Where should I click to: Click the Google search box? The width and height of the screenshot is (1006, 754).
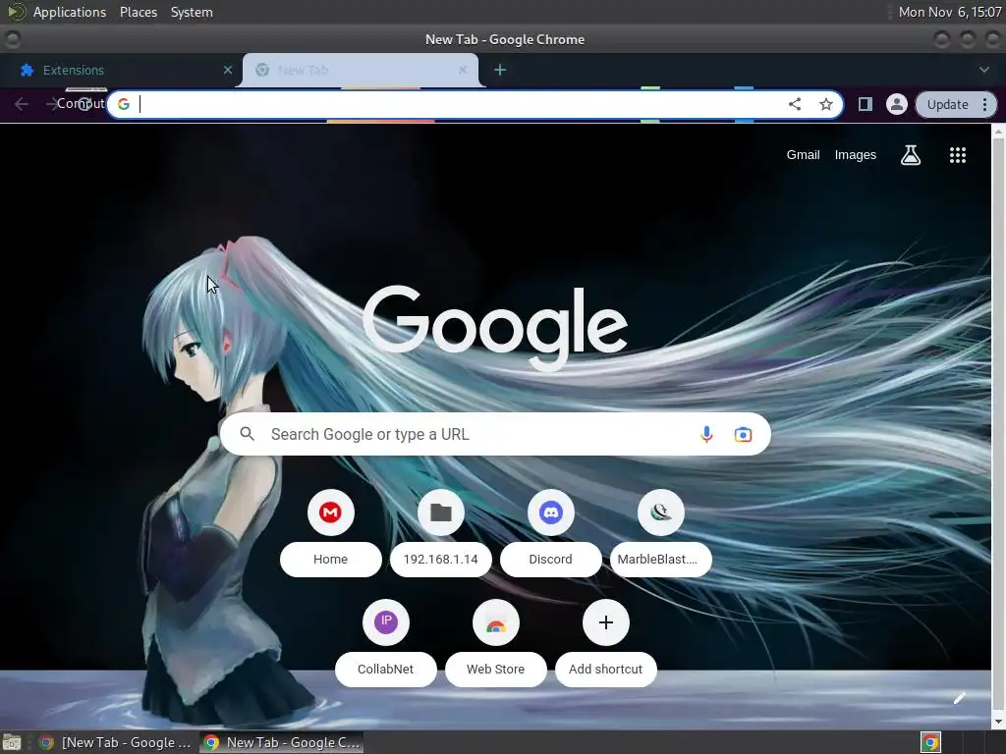click(x=495, y=434)
